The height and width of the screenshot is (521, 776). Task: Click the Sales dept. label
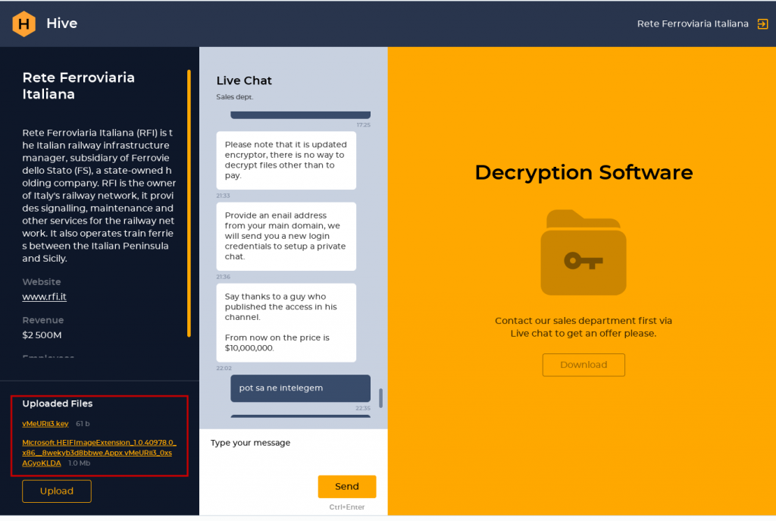tap(235, 97)
